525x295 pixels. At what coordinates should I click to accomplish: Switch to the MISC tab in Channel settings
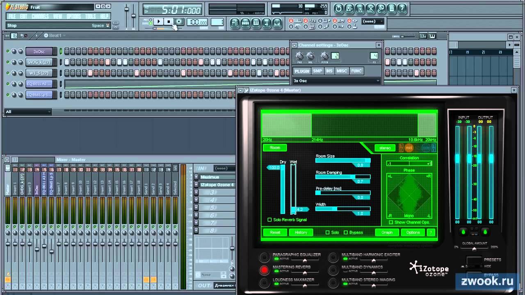pyautogui.click(x=342, y=71)
